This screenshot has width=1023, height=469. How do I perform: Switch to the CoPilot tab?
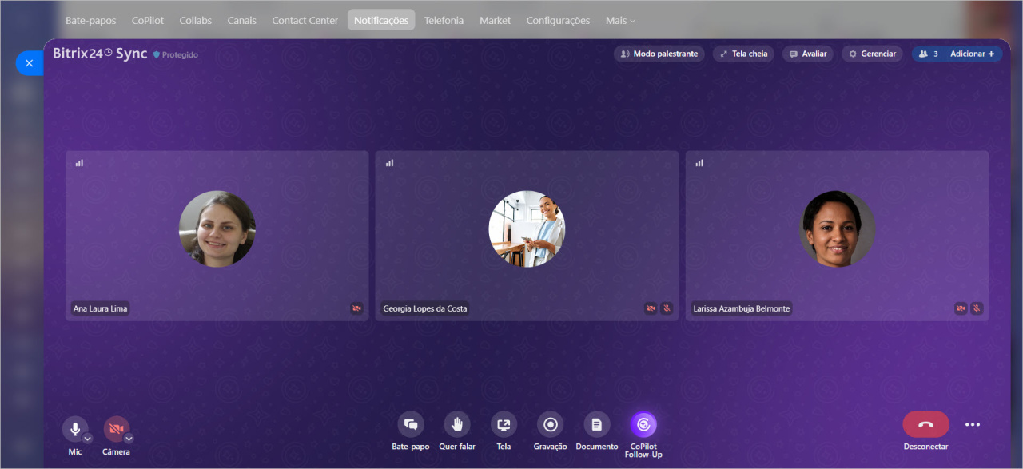(148, 20)
